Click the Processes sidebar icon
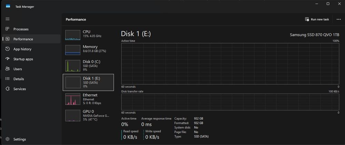This screenshot has height=145, width=345. [8, 29]
